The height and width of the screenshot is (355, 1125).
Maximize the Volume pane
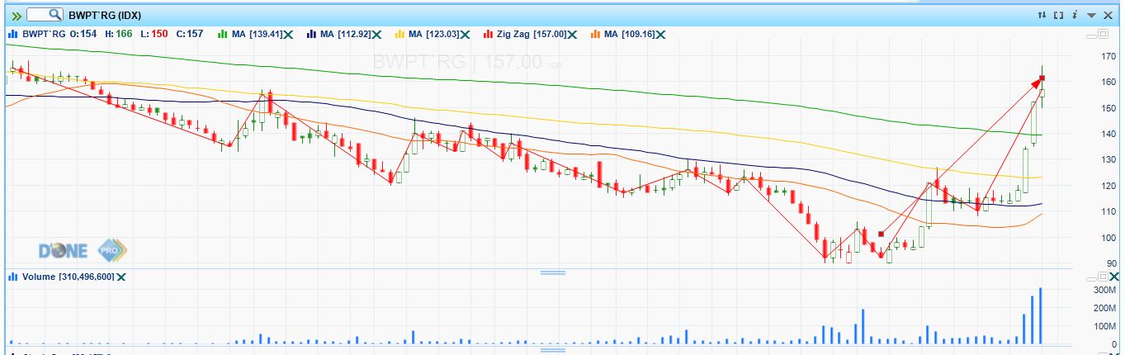(1102, 277)
